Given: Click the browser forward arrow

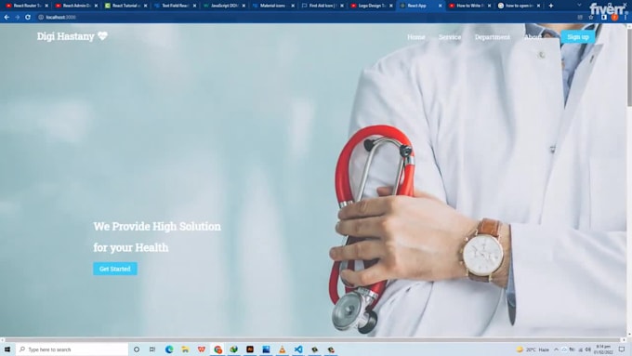Looking at the screenshot, I should pyautogui.click(x=17, y=18).
